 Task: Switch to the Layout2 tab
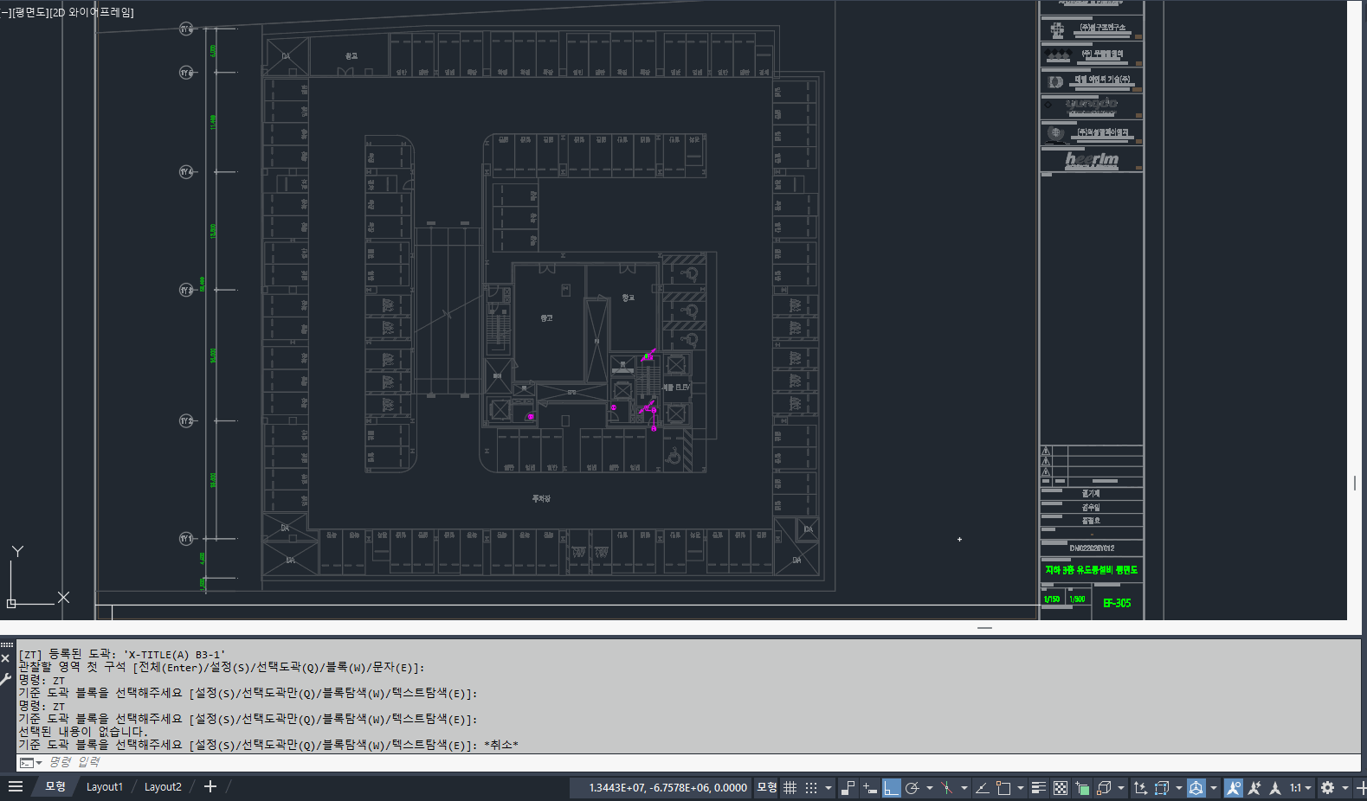tap(163, 787)
